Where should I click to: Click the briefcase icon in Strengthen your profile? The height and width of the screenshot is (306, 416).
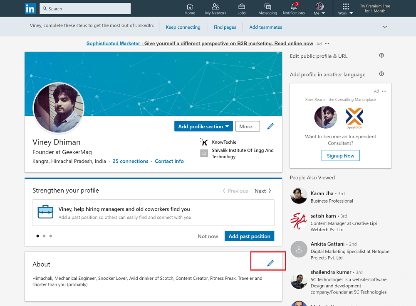[45, 212]
